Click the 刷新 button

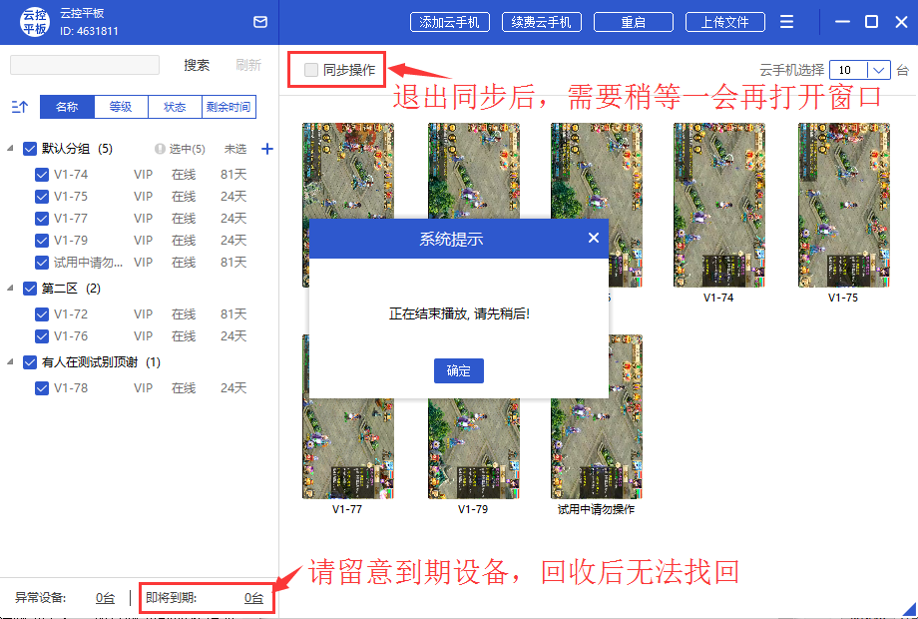point(248,65)
